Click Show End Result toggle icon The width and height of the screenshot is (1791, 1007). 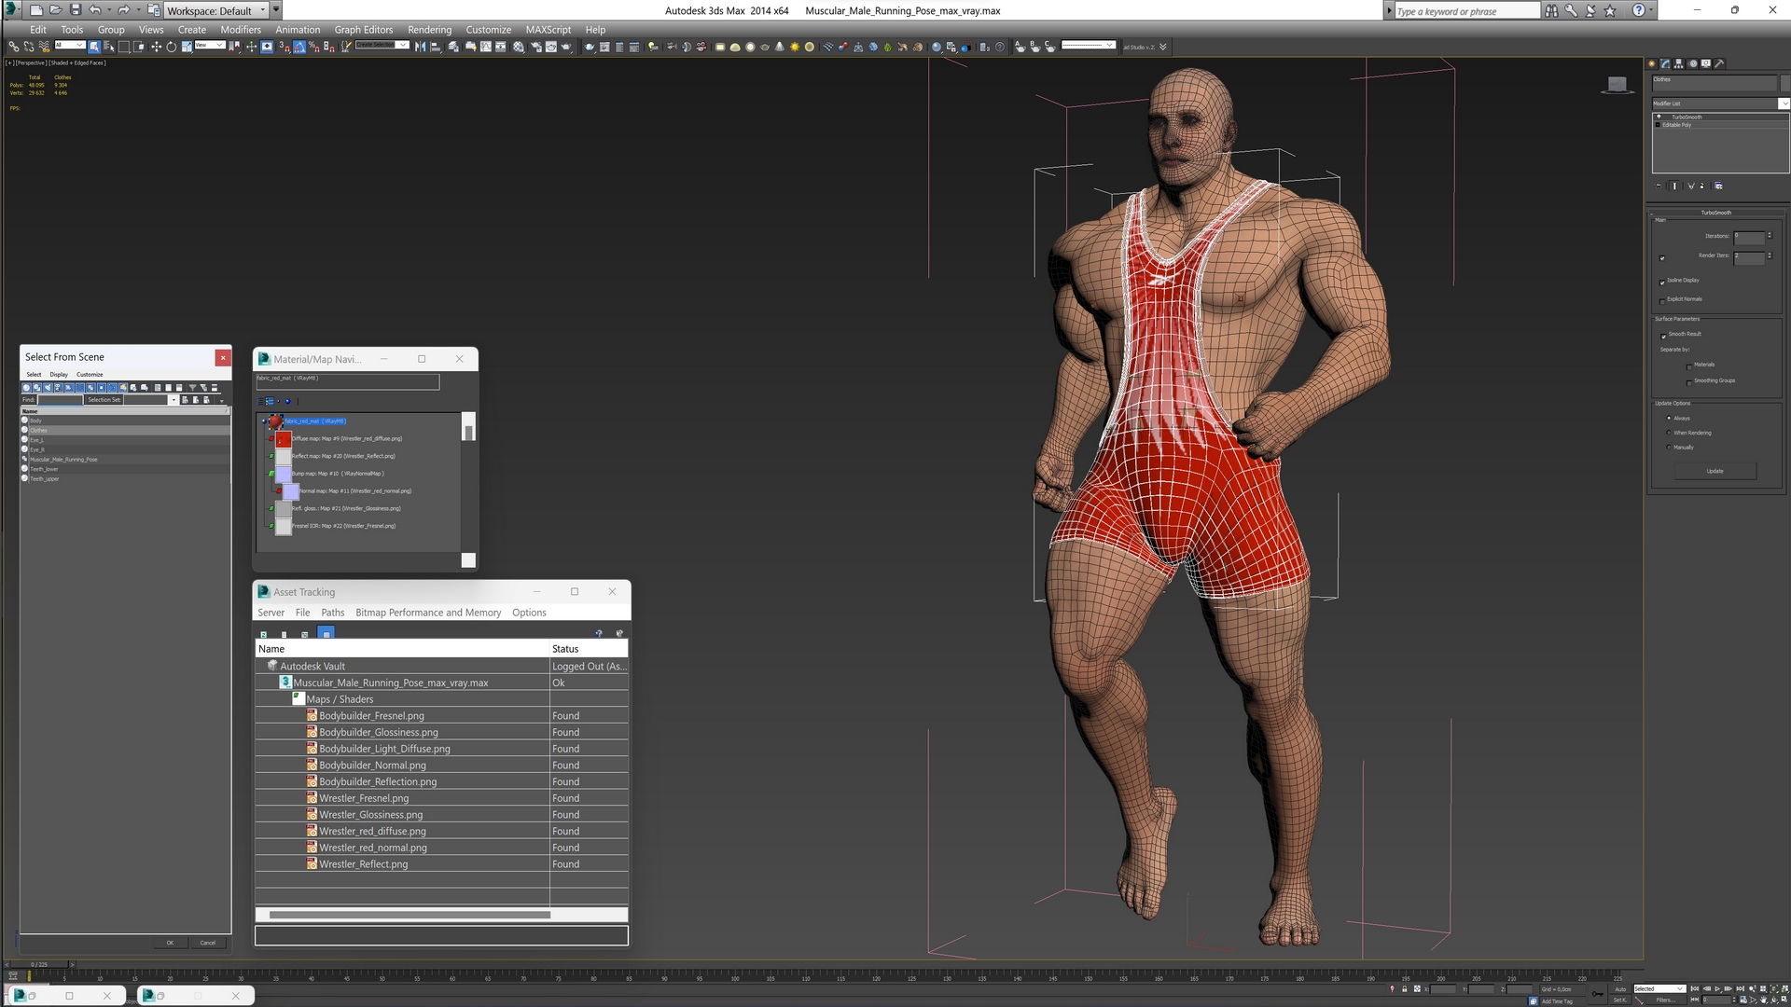click(x=1674, y=186)
